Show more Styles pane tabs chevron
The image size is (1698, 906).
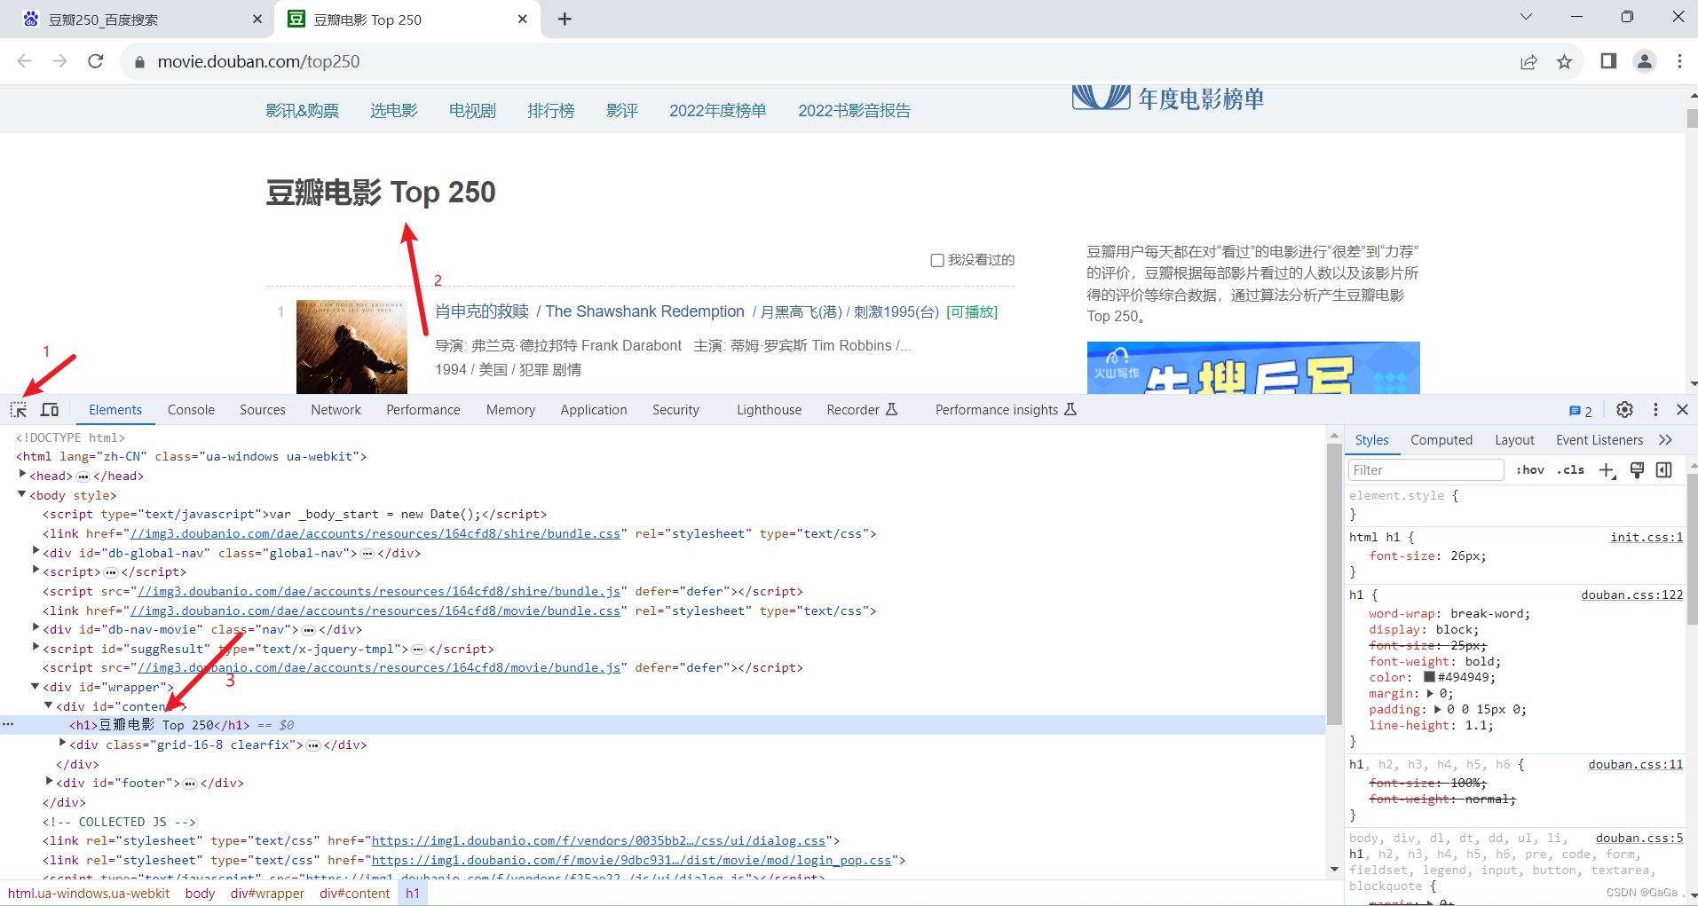[x=1665, y=440]
